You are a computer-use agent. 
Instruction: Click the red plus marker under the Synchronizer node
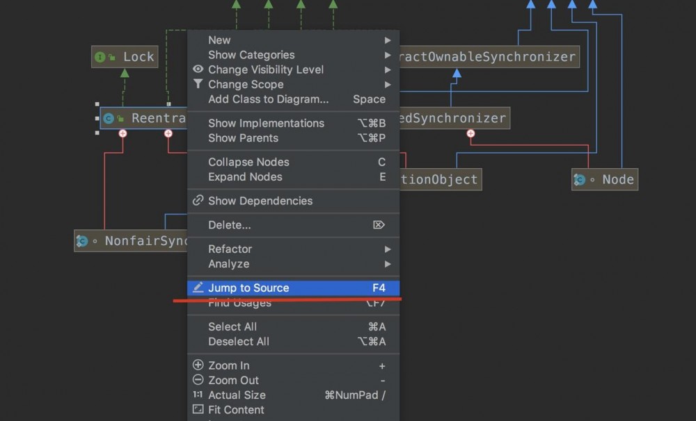point(470,133)
